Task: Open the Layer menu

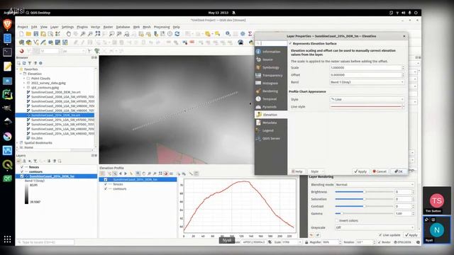Action: [55, 27]
